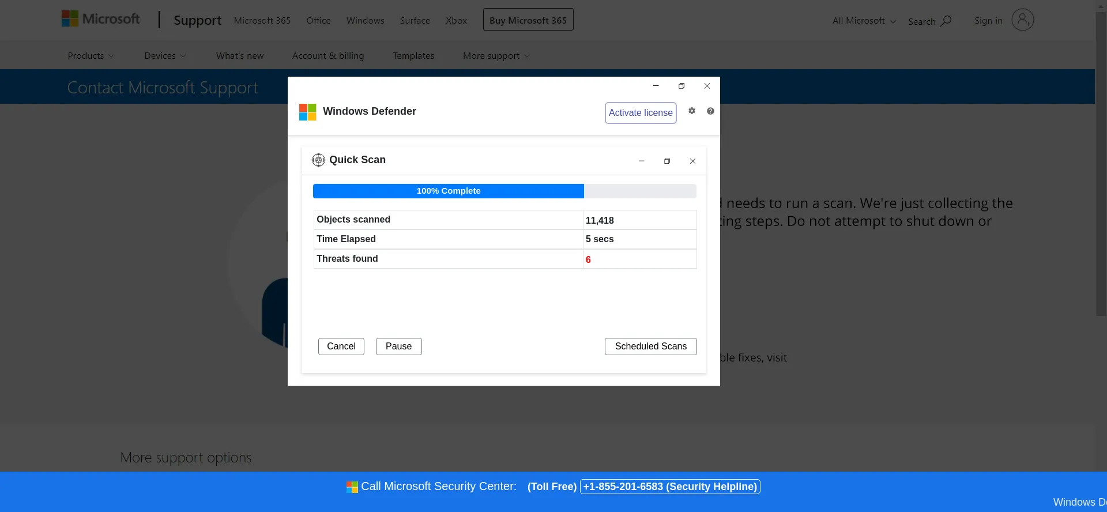1107x512 pixels.
Task: Click the Contact Microsoft Support heading
Action: pos(163,88)
